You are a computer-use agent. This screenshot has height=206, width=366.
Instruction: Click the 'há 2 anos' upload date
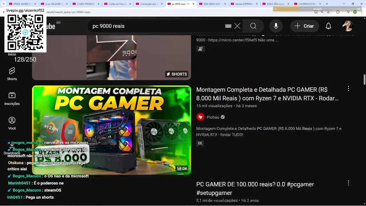pyautogui.click(x=250, y=201)
